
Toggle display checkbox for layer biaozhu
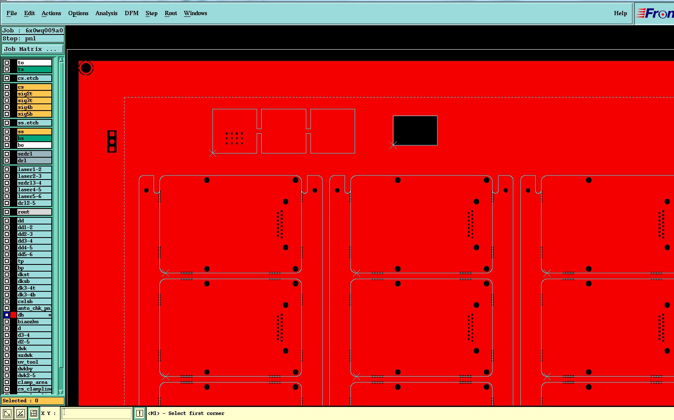(7, 322)
